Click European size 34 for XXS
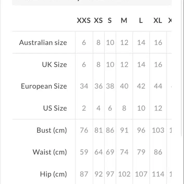184x184 pixels. 84,86
